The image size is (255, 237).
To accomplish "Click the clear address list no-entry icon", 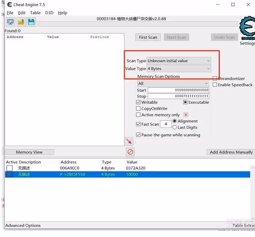I will (x=130, y=152).
